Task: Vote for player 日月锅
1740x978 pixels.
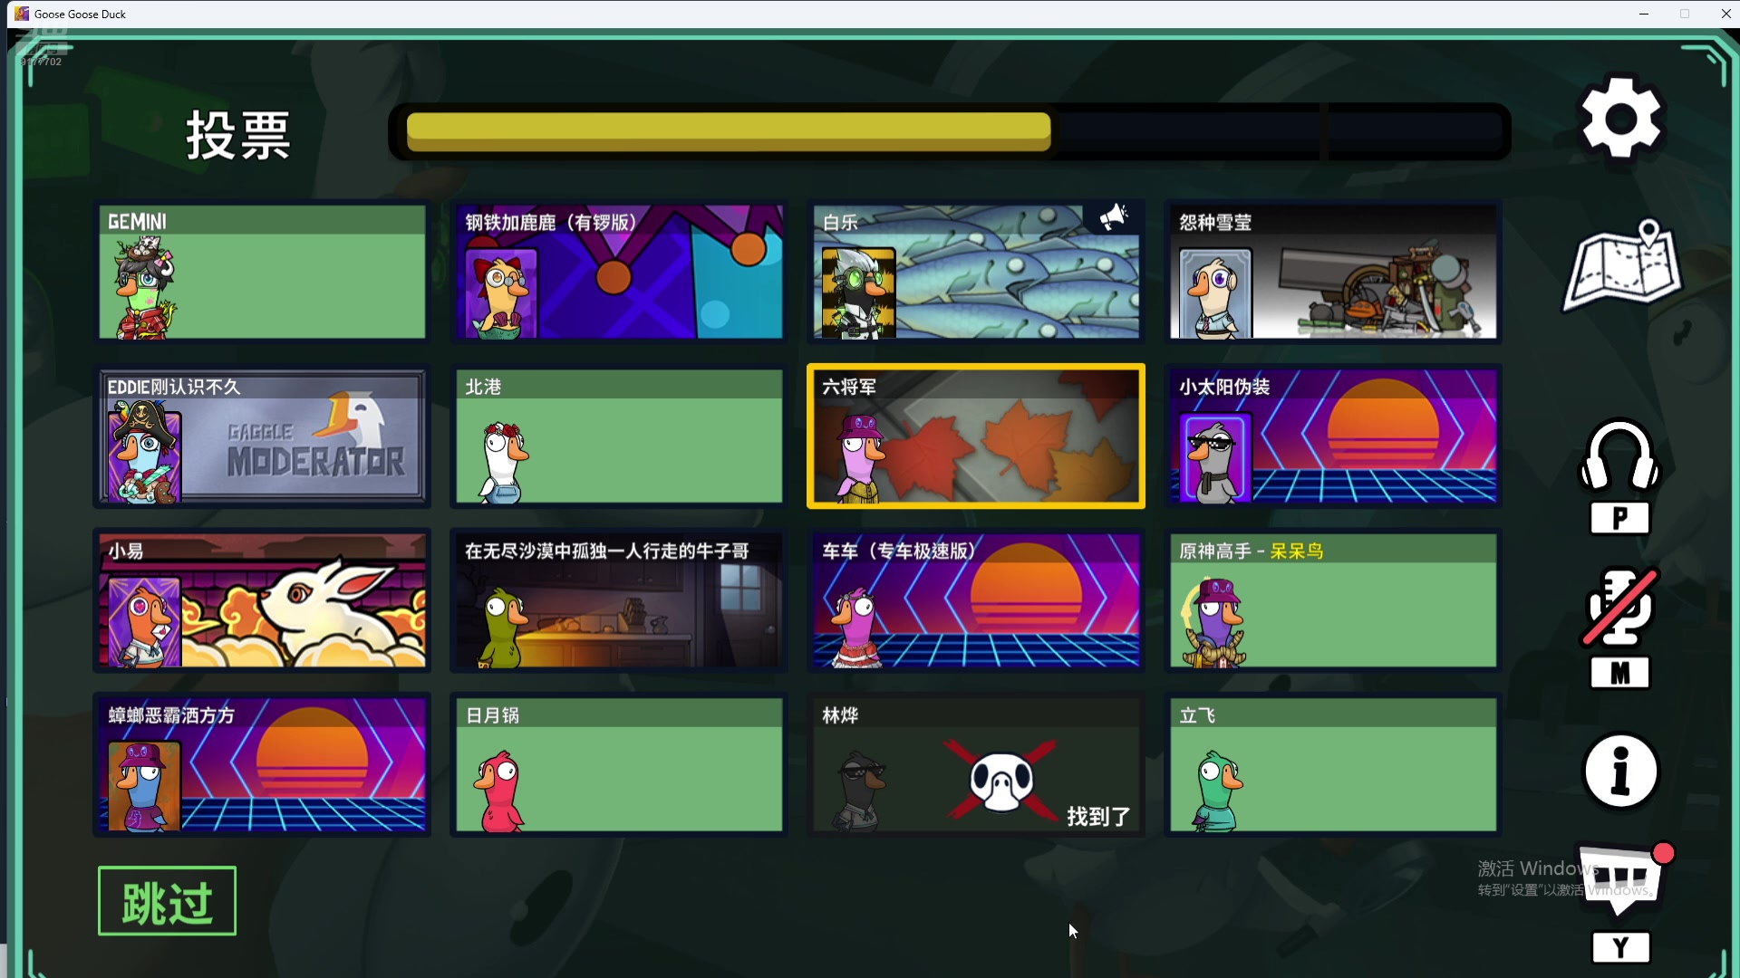Action: 619,765
